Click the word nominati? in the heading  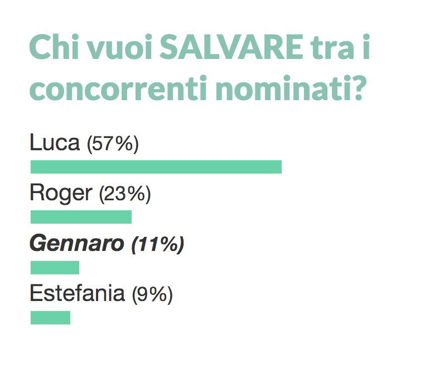click(x=289, y=88)
